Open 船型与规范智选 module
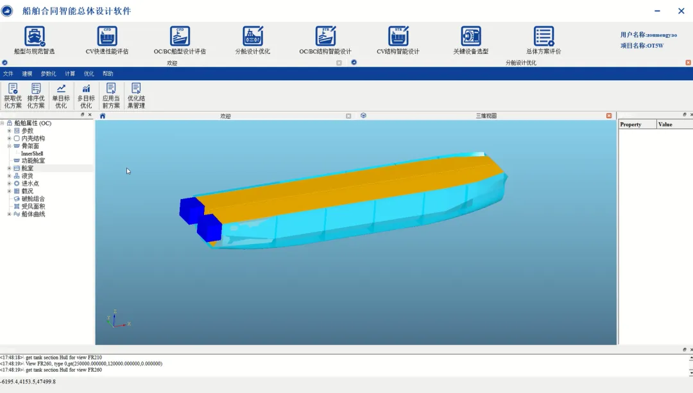Screen dimensions: 693x393 (x=34, y=40)
